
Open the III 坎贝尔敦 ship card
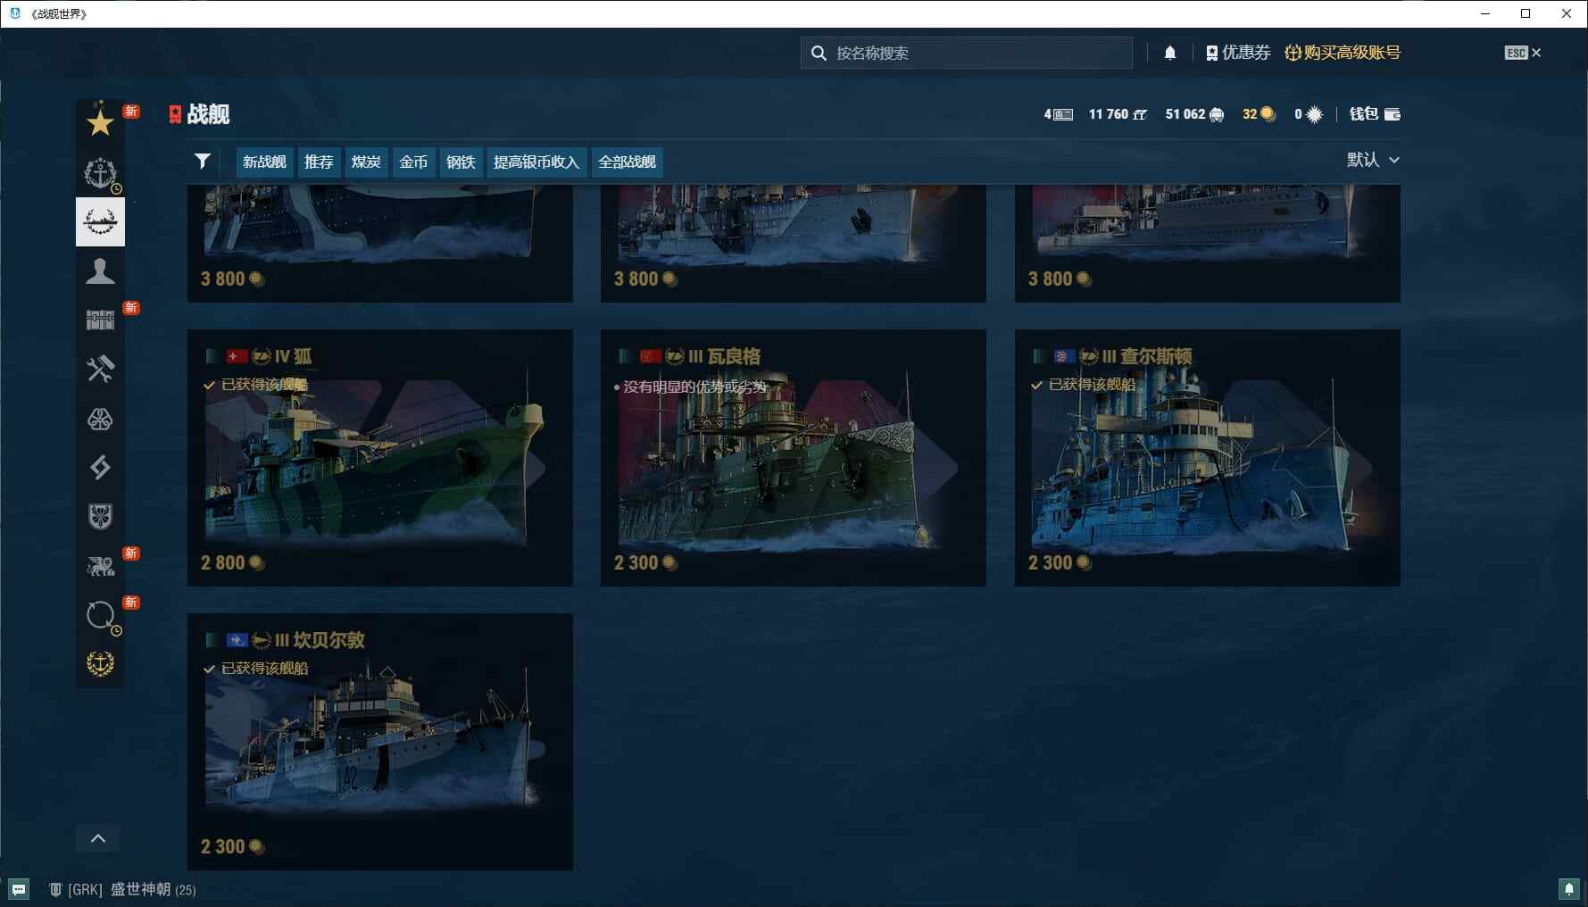click(380, 742)
